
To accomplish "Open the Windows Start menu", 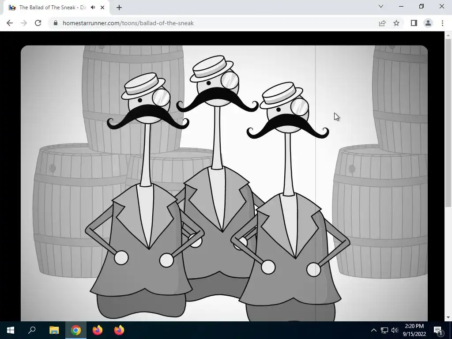I will pos(11,330).
